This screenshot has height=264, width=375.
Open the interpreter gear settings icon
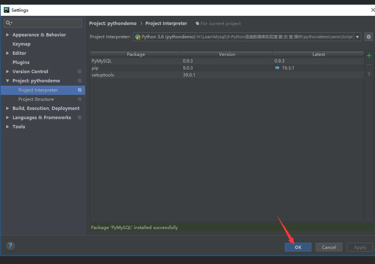[x=368, y=37]
